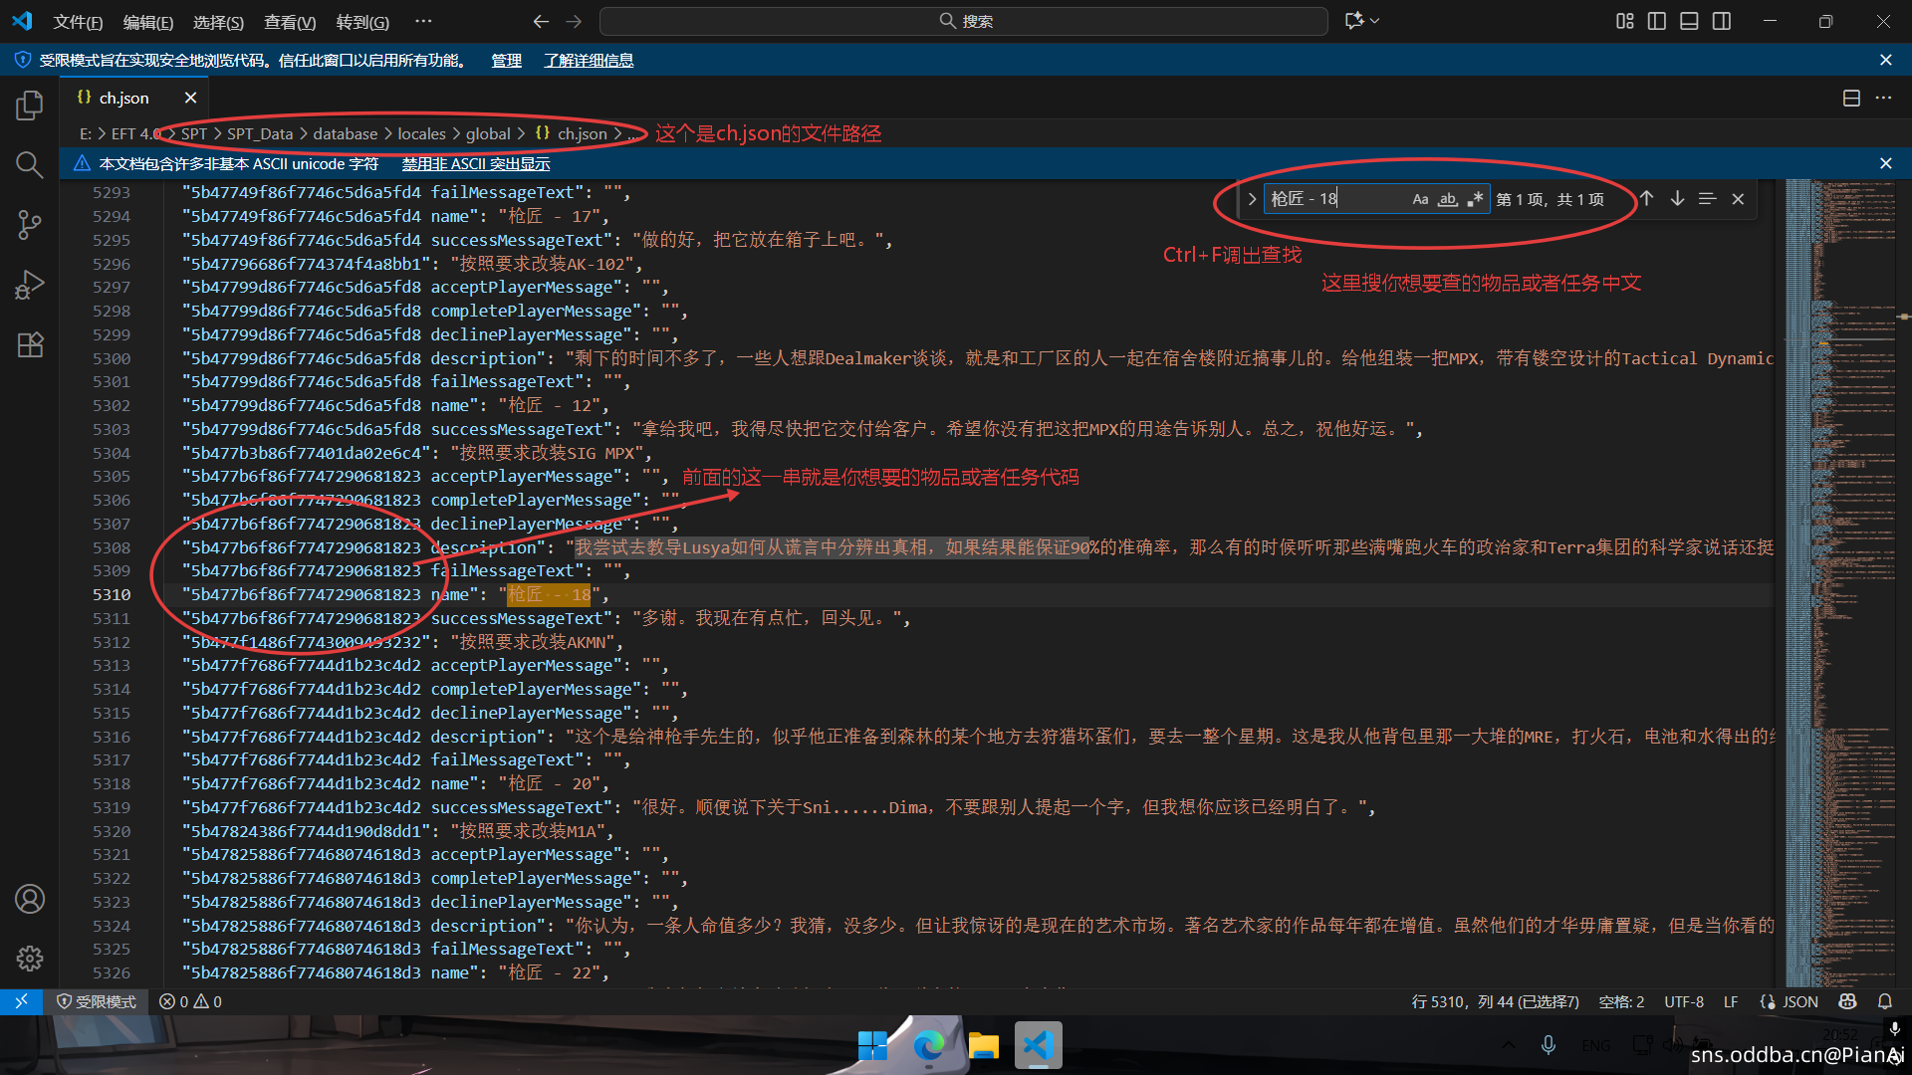This screenshot has height=1075, width=1912.
Task: Select the ch.json editor tab
Action: pos(124,98)
